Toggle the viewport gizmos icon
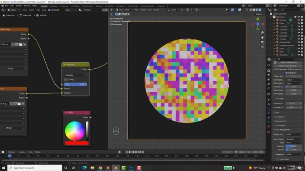Screen dimensions: 305x171 click(233, 10)
